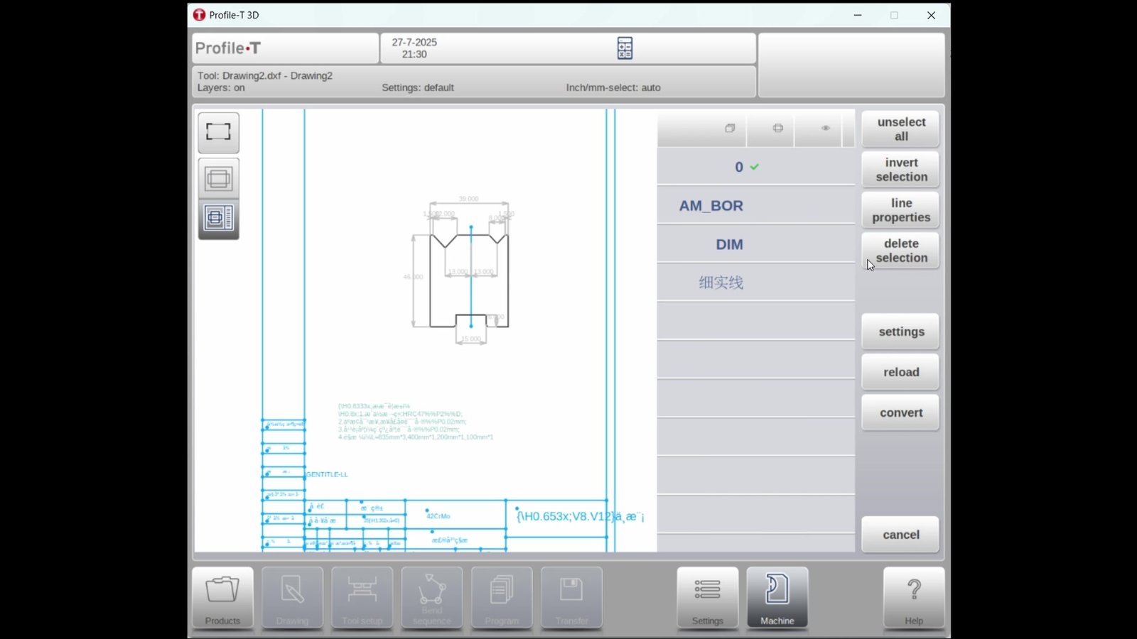Open the settings button in side panel
Image resolution: width=1137 pixels, height=639 pixels.
tap(900, 332)
